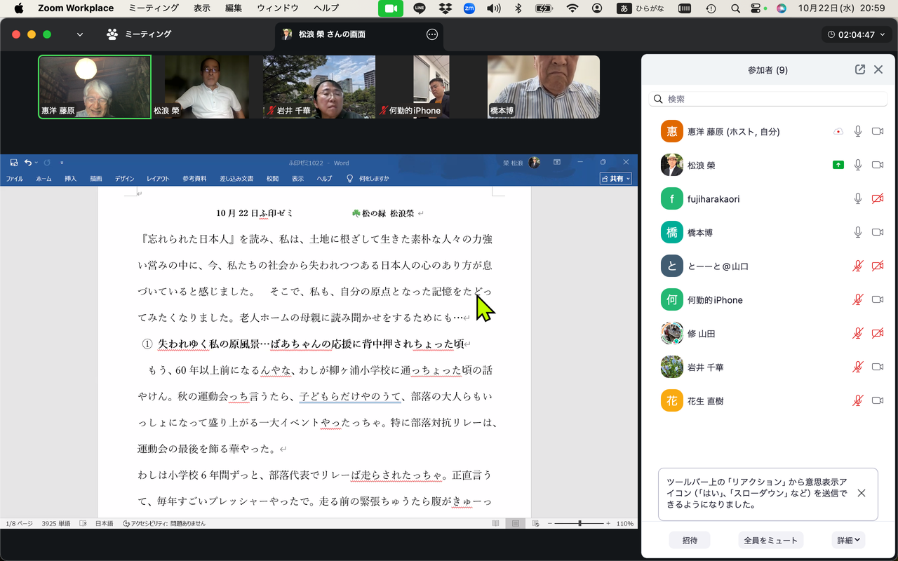
Task: Click the 惠洋 藤原 host avatar
Action: [672, 131]
